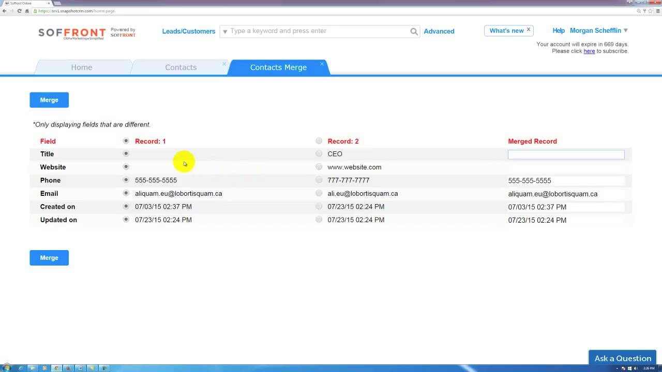This screenshot has height=372, width=662.
Task: Open the Chrome hamburger menu
Action: [657, 11]
